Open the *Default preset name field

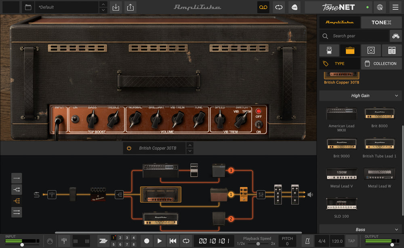click(x=67, y=7)
